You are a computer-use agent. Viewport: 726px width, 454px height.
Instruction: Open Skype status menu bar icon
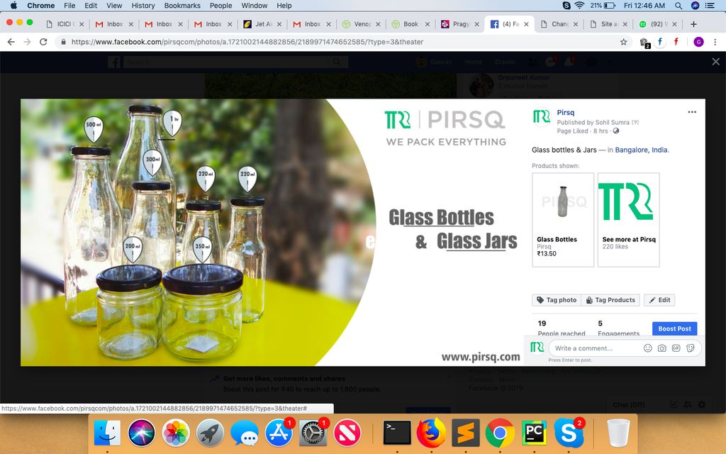pos(566,6)
